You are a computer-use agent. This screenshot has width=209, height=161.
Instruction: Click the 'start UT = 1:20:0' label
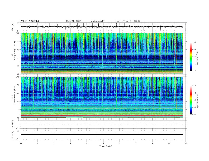127,21
